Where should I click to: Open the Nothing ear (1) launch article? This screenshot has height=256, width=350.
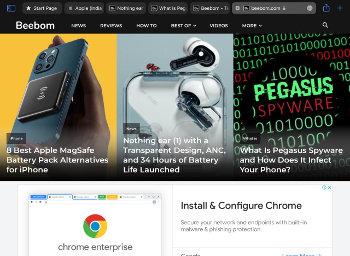174,155
